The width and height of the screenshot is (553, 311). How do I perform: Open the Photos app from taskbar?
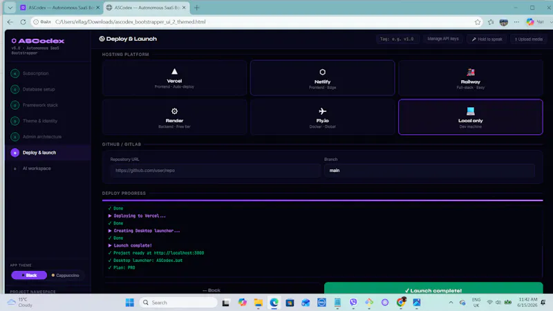pyautogui.click(x=417, y=303)
